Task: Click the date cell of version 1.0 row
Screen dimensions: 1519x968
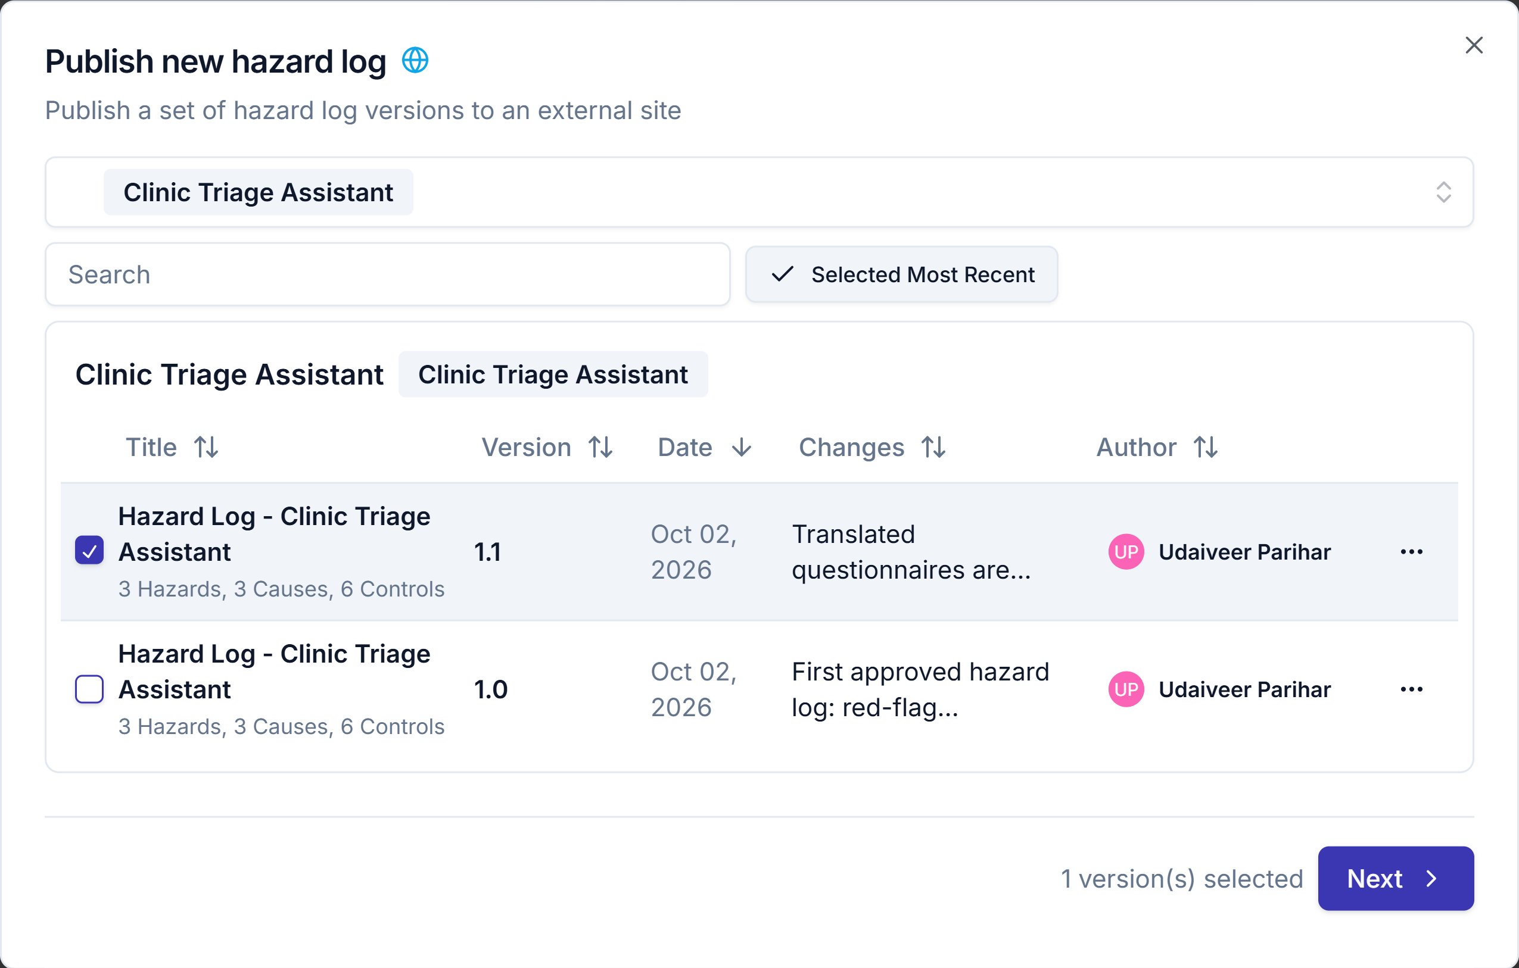Action: point(694,689)
